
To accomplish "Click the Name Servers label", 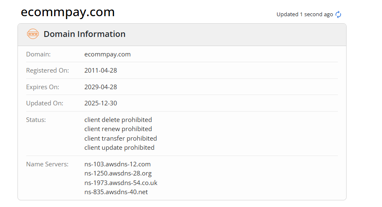I will click(47, 164).
